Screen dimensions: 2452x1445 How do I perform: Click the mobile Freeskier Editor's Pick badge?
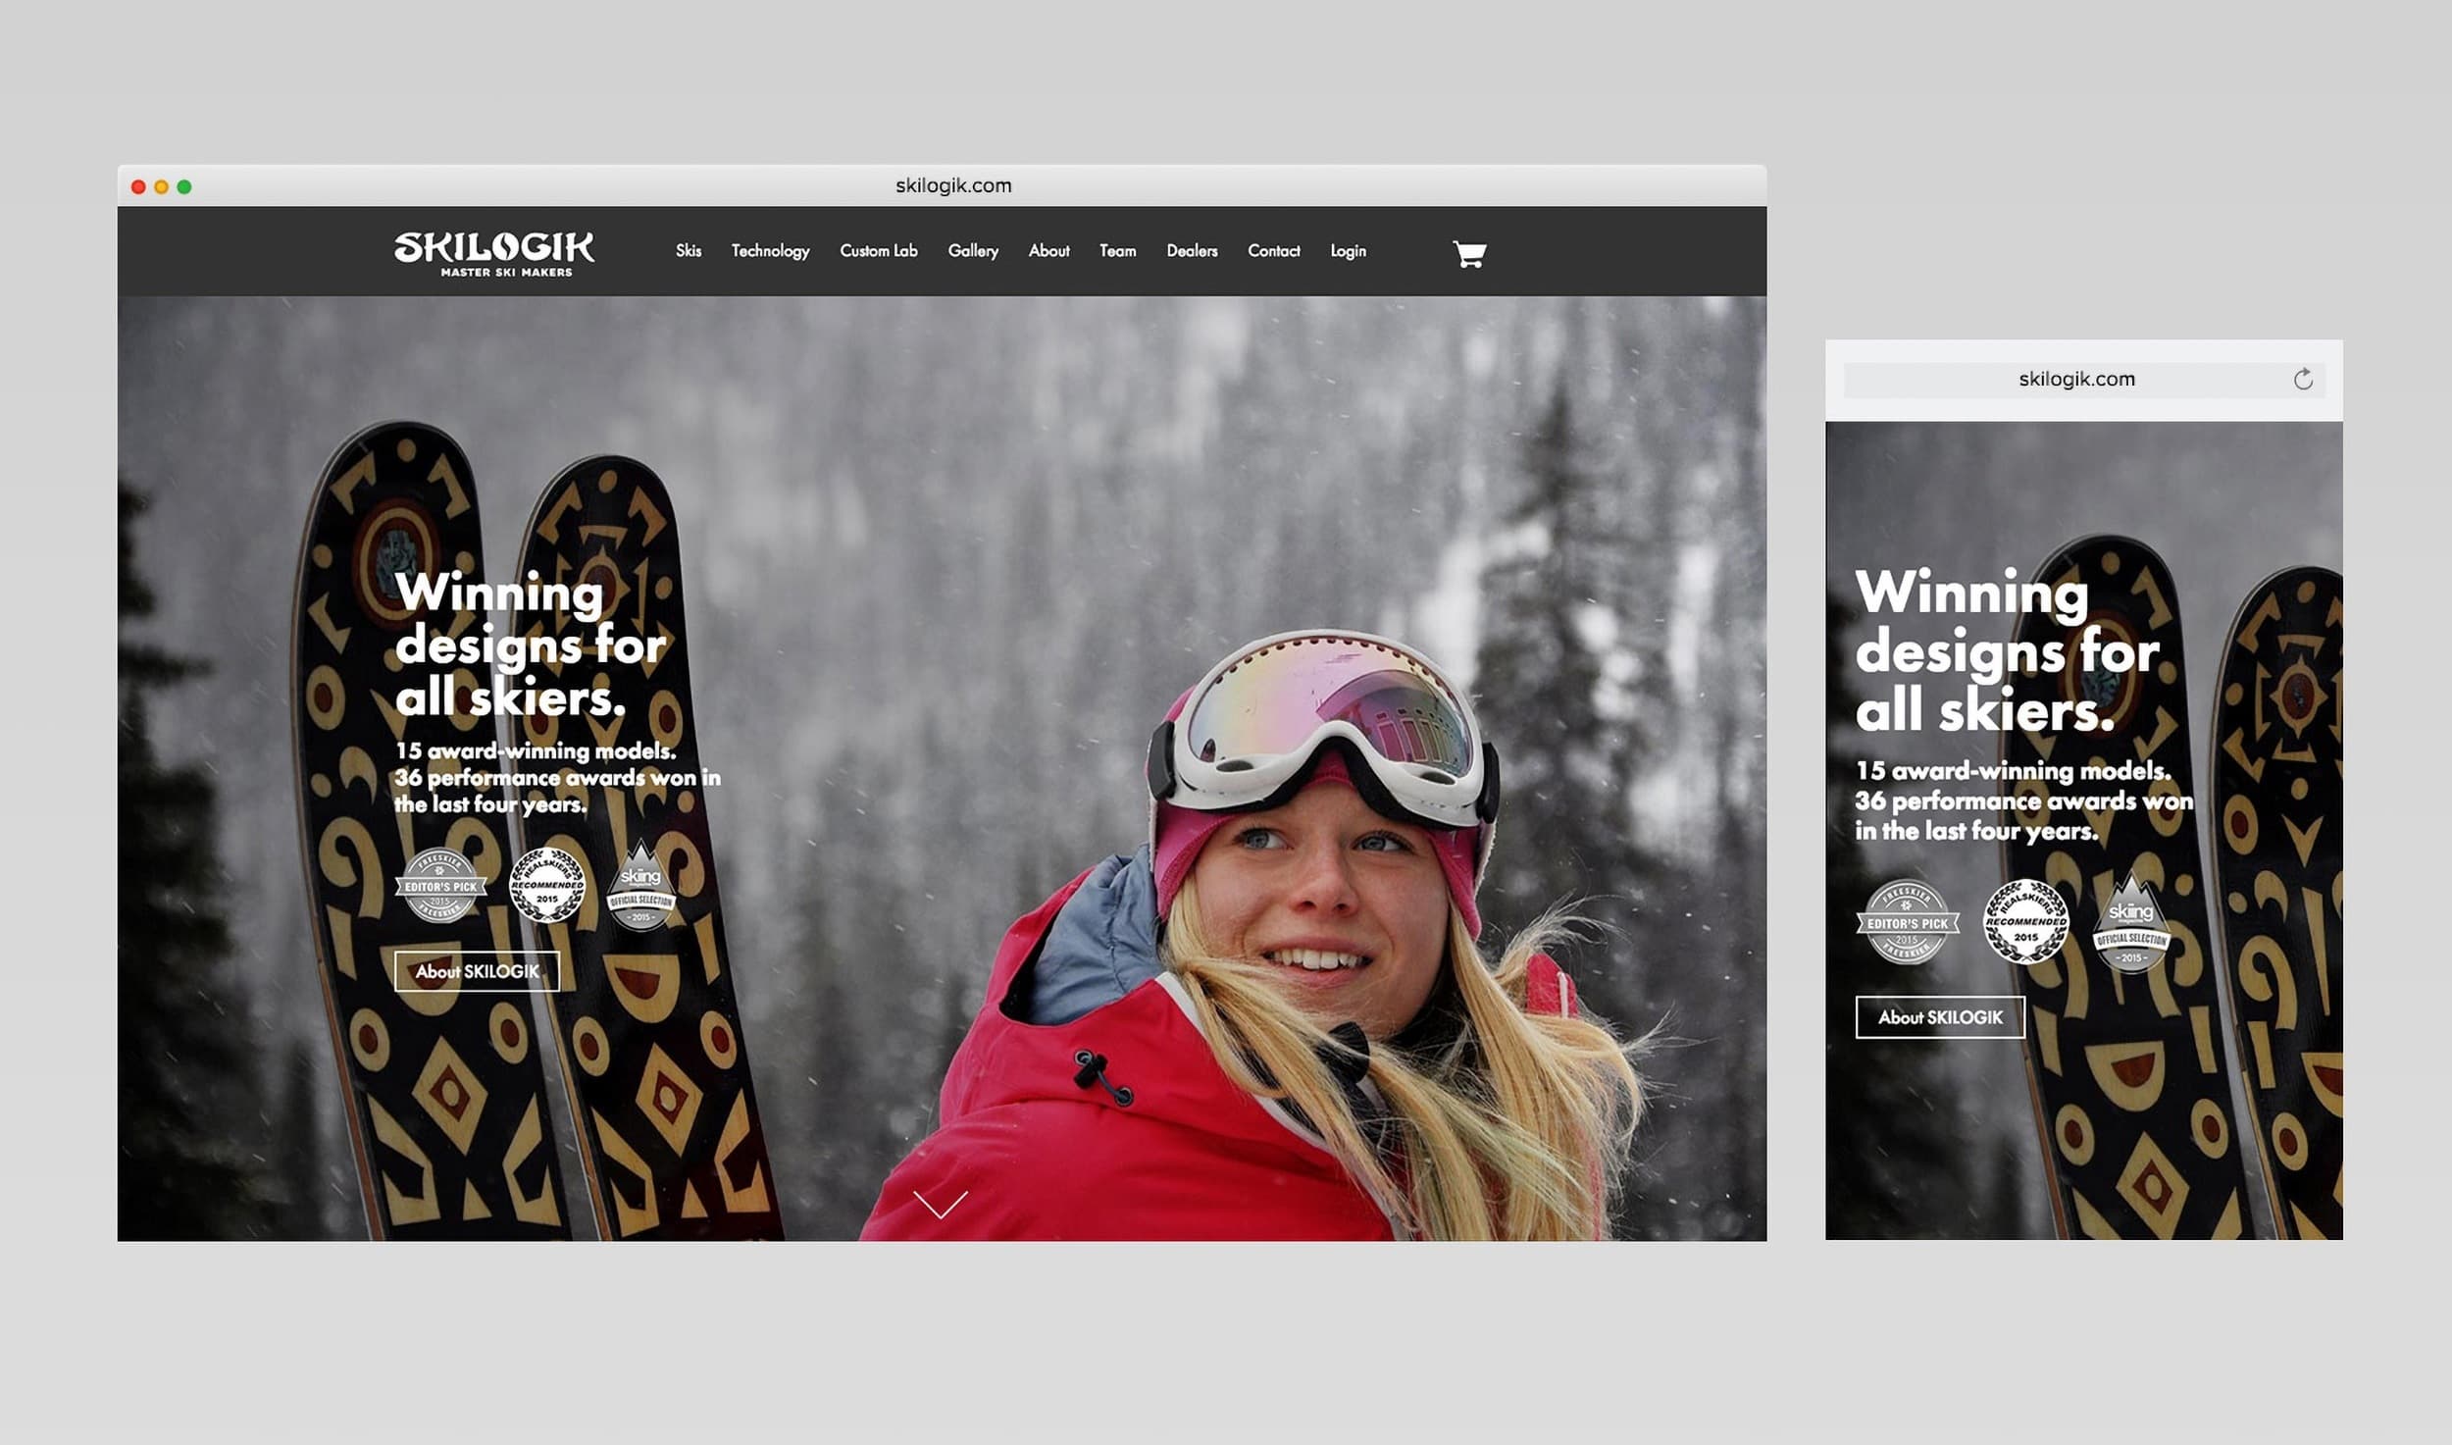click(x=1907, y=923)
